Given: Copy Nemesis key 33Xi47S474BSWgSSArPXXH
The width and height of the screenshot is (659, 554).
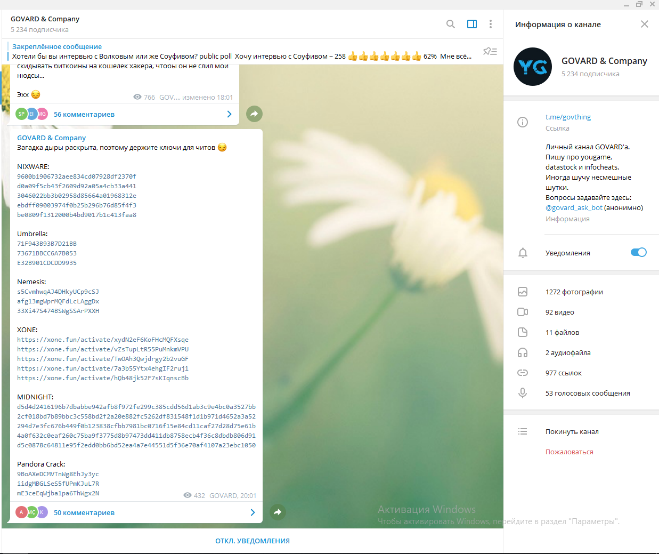Looking at the screenshot, I should pyautogui.click(x=58, y=311).
